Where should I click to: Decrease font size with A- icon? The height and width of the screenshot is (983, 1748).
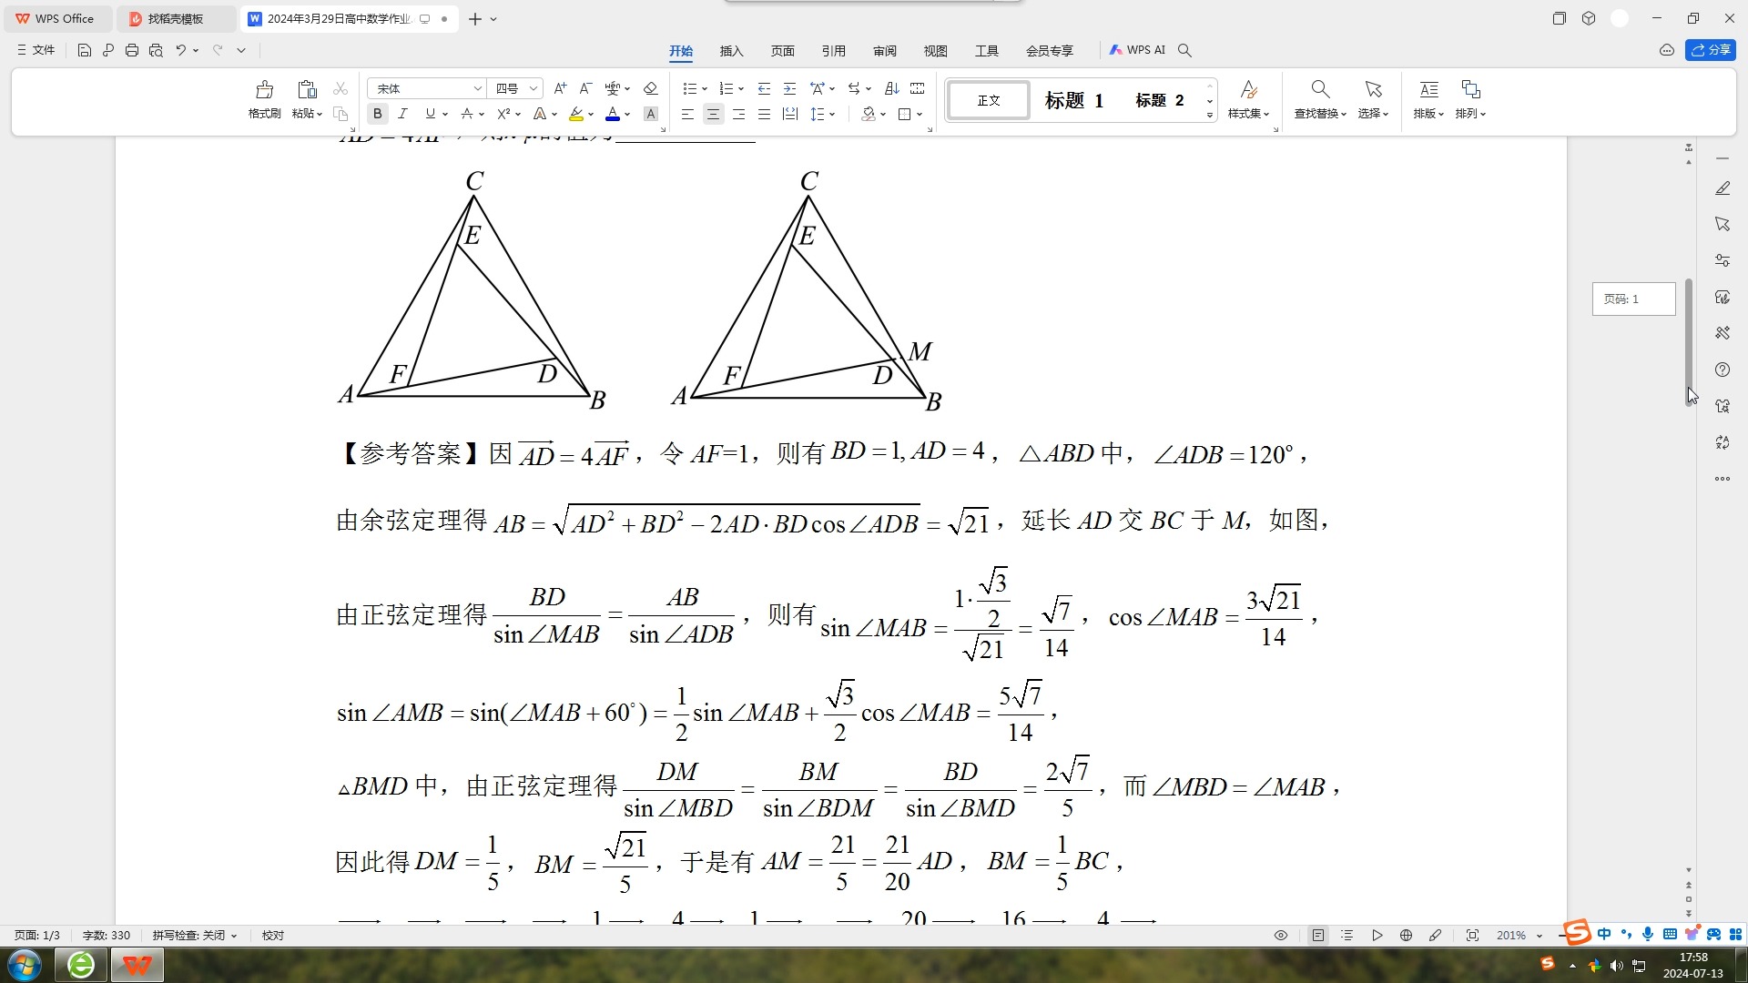click(x=585, y=88)
